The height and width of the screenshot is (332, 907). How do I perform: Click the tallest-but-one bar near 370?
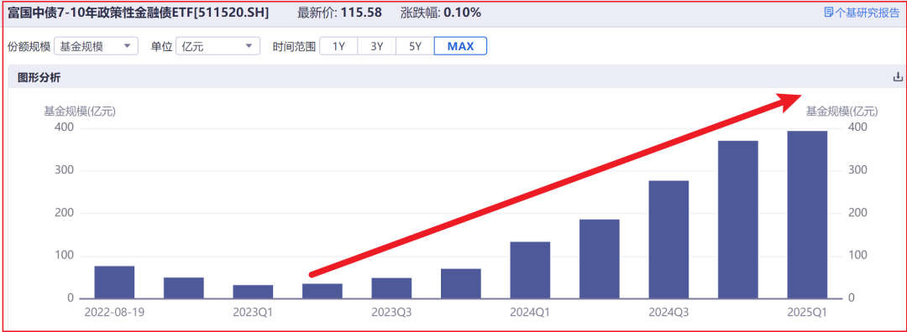coord(738,220)
